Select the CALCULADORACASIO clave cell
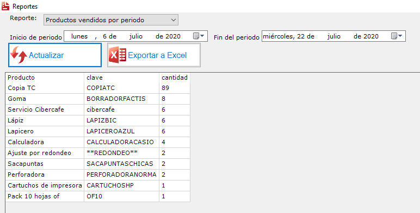 pos(121,142)
